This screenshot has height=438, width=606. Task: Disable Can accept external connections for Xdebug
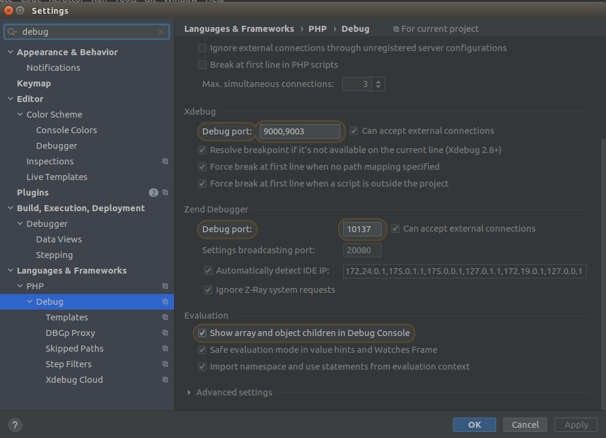pyautogui.click(x=353, y=130)
